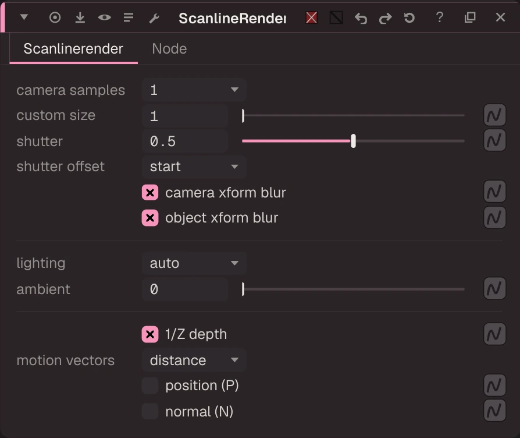Click the wrench settings icon
520x438 pixels.
(x=154, y=18)
